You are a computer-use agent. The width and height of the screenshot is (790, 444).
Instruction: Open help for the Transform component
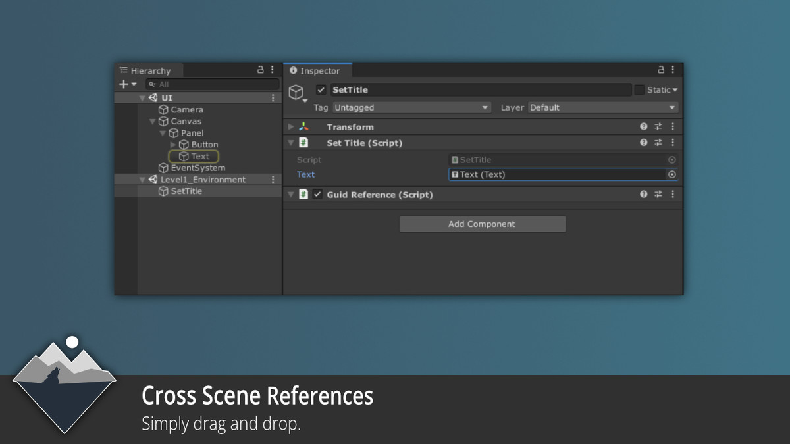(x=643, y=126)
